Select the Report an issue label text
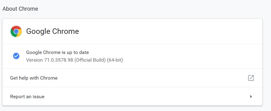 click(x=27, y=97)
